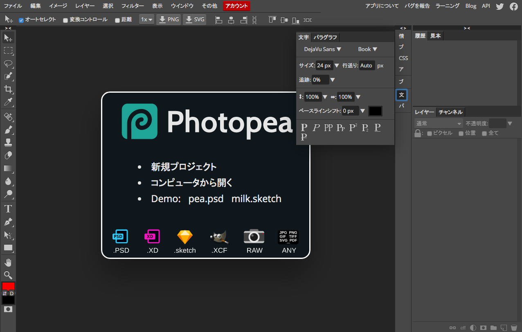The width and height of the screenshot is (522, 332).
Task: Select the Type tool
Action: [8, 209]
